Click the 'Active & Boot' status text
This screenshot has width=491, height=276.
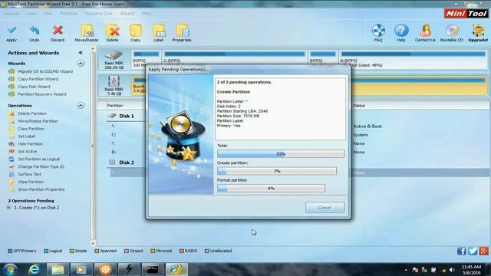pyautogui.click(x=367, y=126)
